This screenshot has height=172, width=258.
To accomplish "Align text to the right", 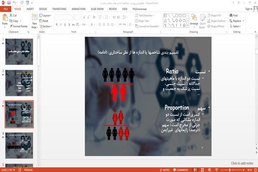I will pyautogui.click(x=108, y=25).
